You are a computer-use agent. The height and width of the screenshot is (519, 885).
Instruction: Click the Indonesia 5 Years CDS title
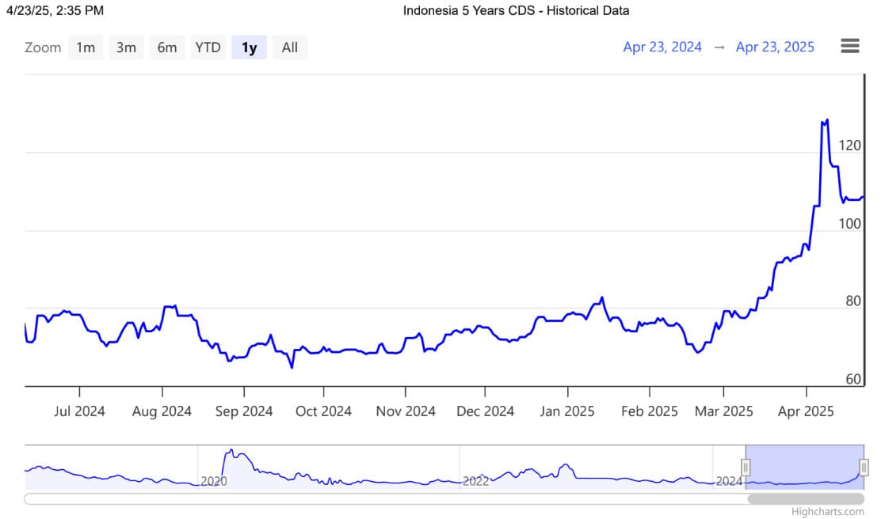tap(516, 10)
